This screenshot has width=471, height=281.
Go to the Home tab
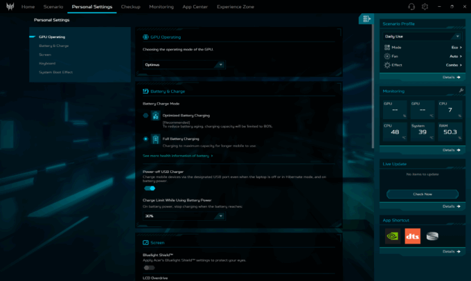[28, 7]
